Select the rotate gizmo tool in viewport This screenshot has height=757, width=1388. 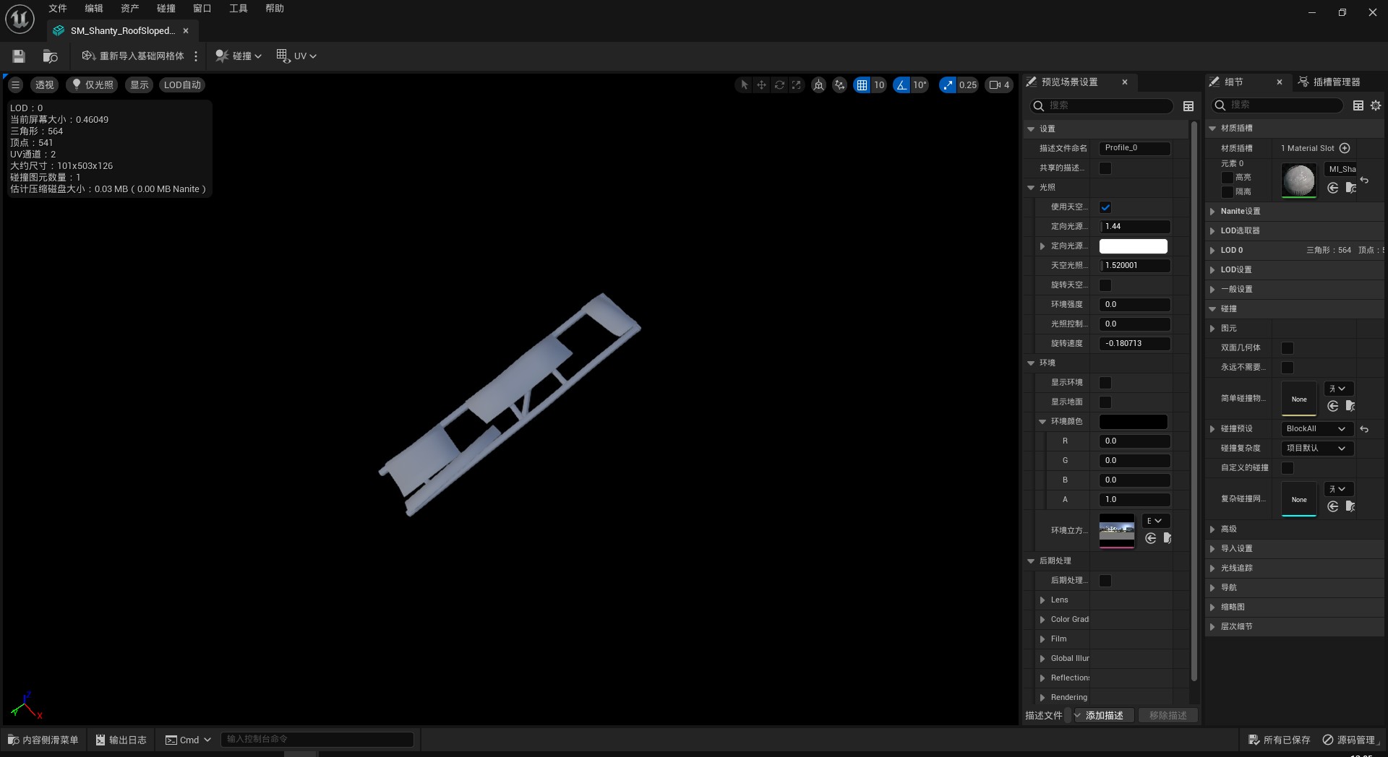(779, 85)
